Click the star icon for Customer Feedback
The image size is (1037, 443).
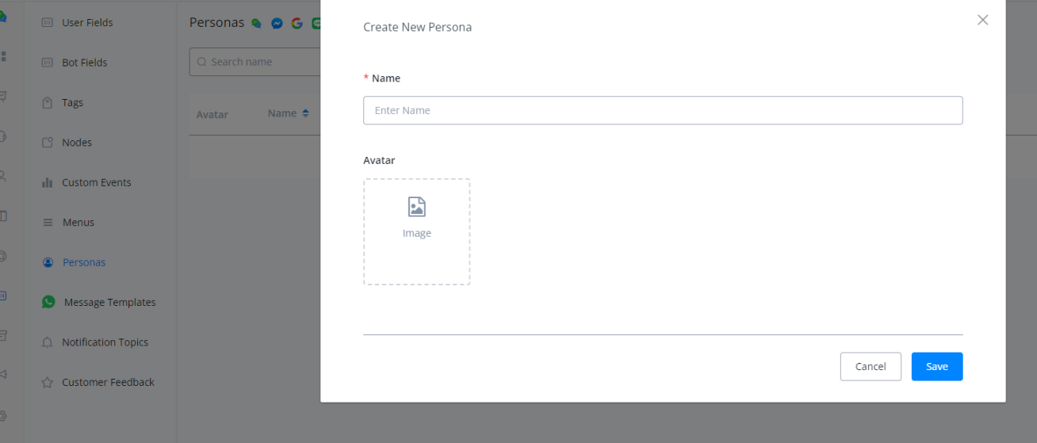[x=48, y=383]
